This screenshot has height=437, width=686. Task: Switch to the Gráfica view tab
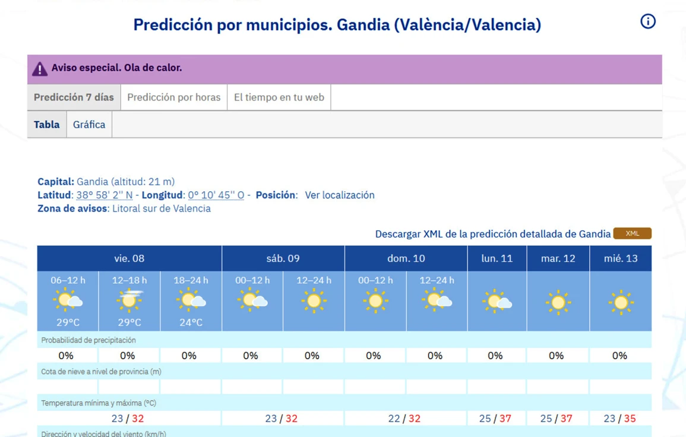(89, 125)
